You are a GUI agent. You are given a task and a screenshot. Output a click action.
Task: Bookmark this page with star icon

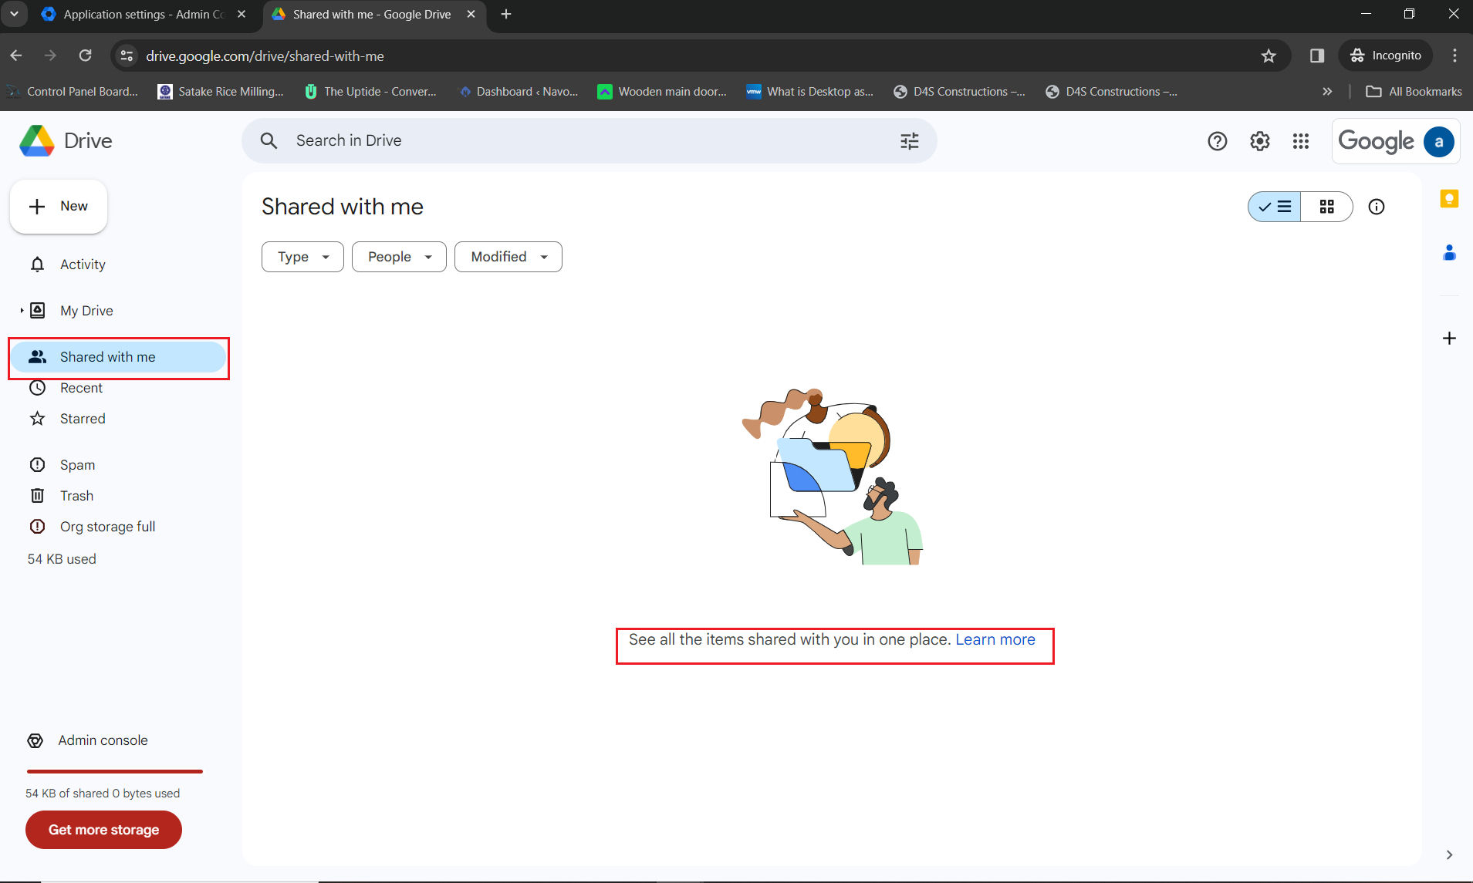(1269, 56)
